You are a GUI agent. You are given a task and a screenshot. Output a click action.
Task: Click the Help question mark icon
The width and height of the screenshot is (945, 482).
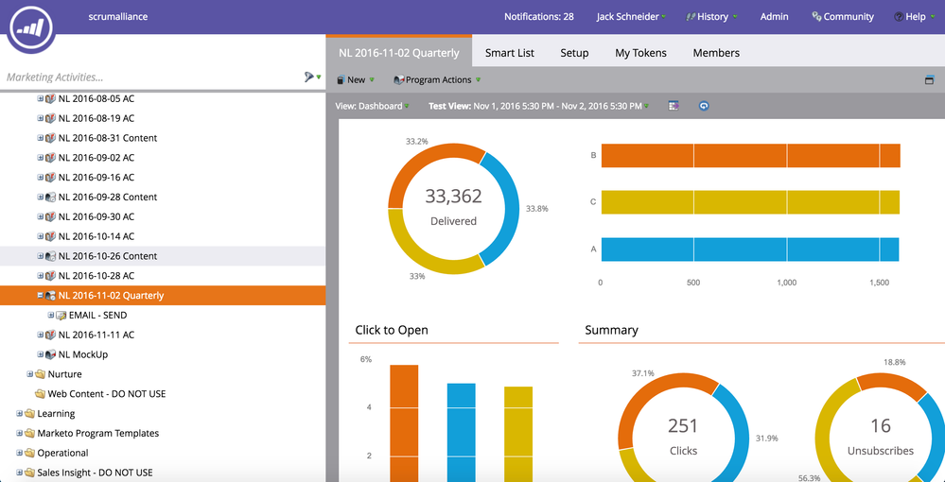pos(899,17)
